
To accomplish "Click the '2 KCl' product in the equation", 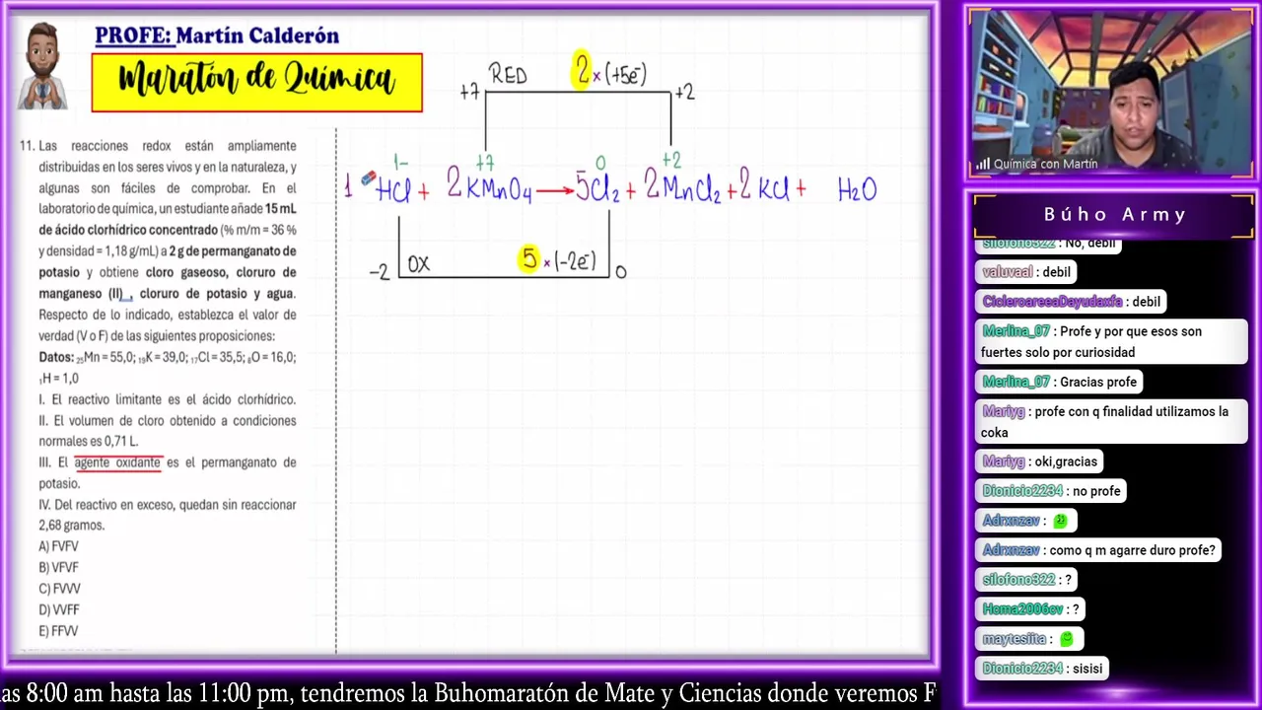I will [x=764, y=185].
